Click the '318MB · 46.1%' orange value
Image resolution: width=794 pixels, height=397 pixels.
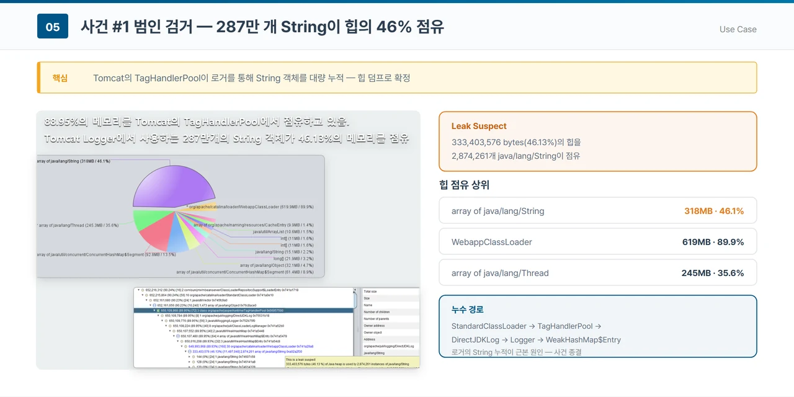pyautogui.click(x=714, y=211)
